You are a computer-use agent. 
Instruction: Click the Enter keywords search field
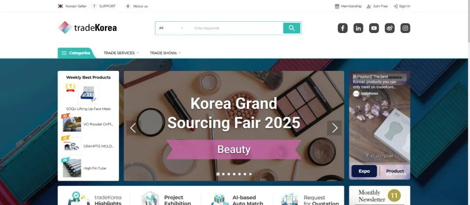(237, 28)
